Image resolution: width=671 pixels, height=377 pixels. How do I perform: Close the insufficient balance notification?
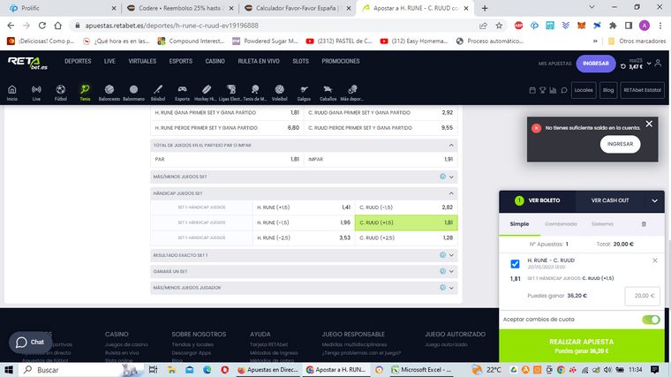click(649, 124)
